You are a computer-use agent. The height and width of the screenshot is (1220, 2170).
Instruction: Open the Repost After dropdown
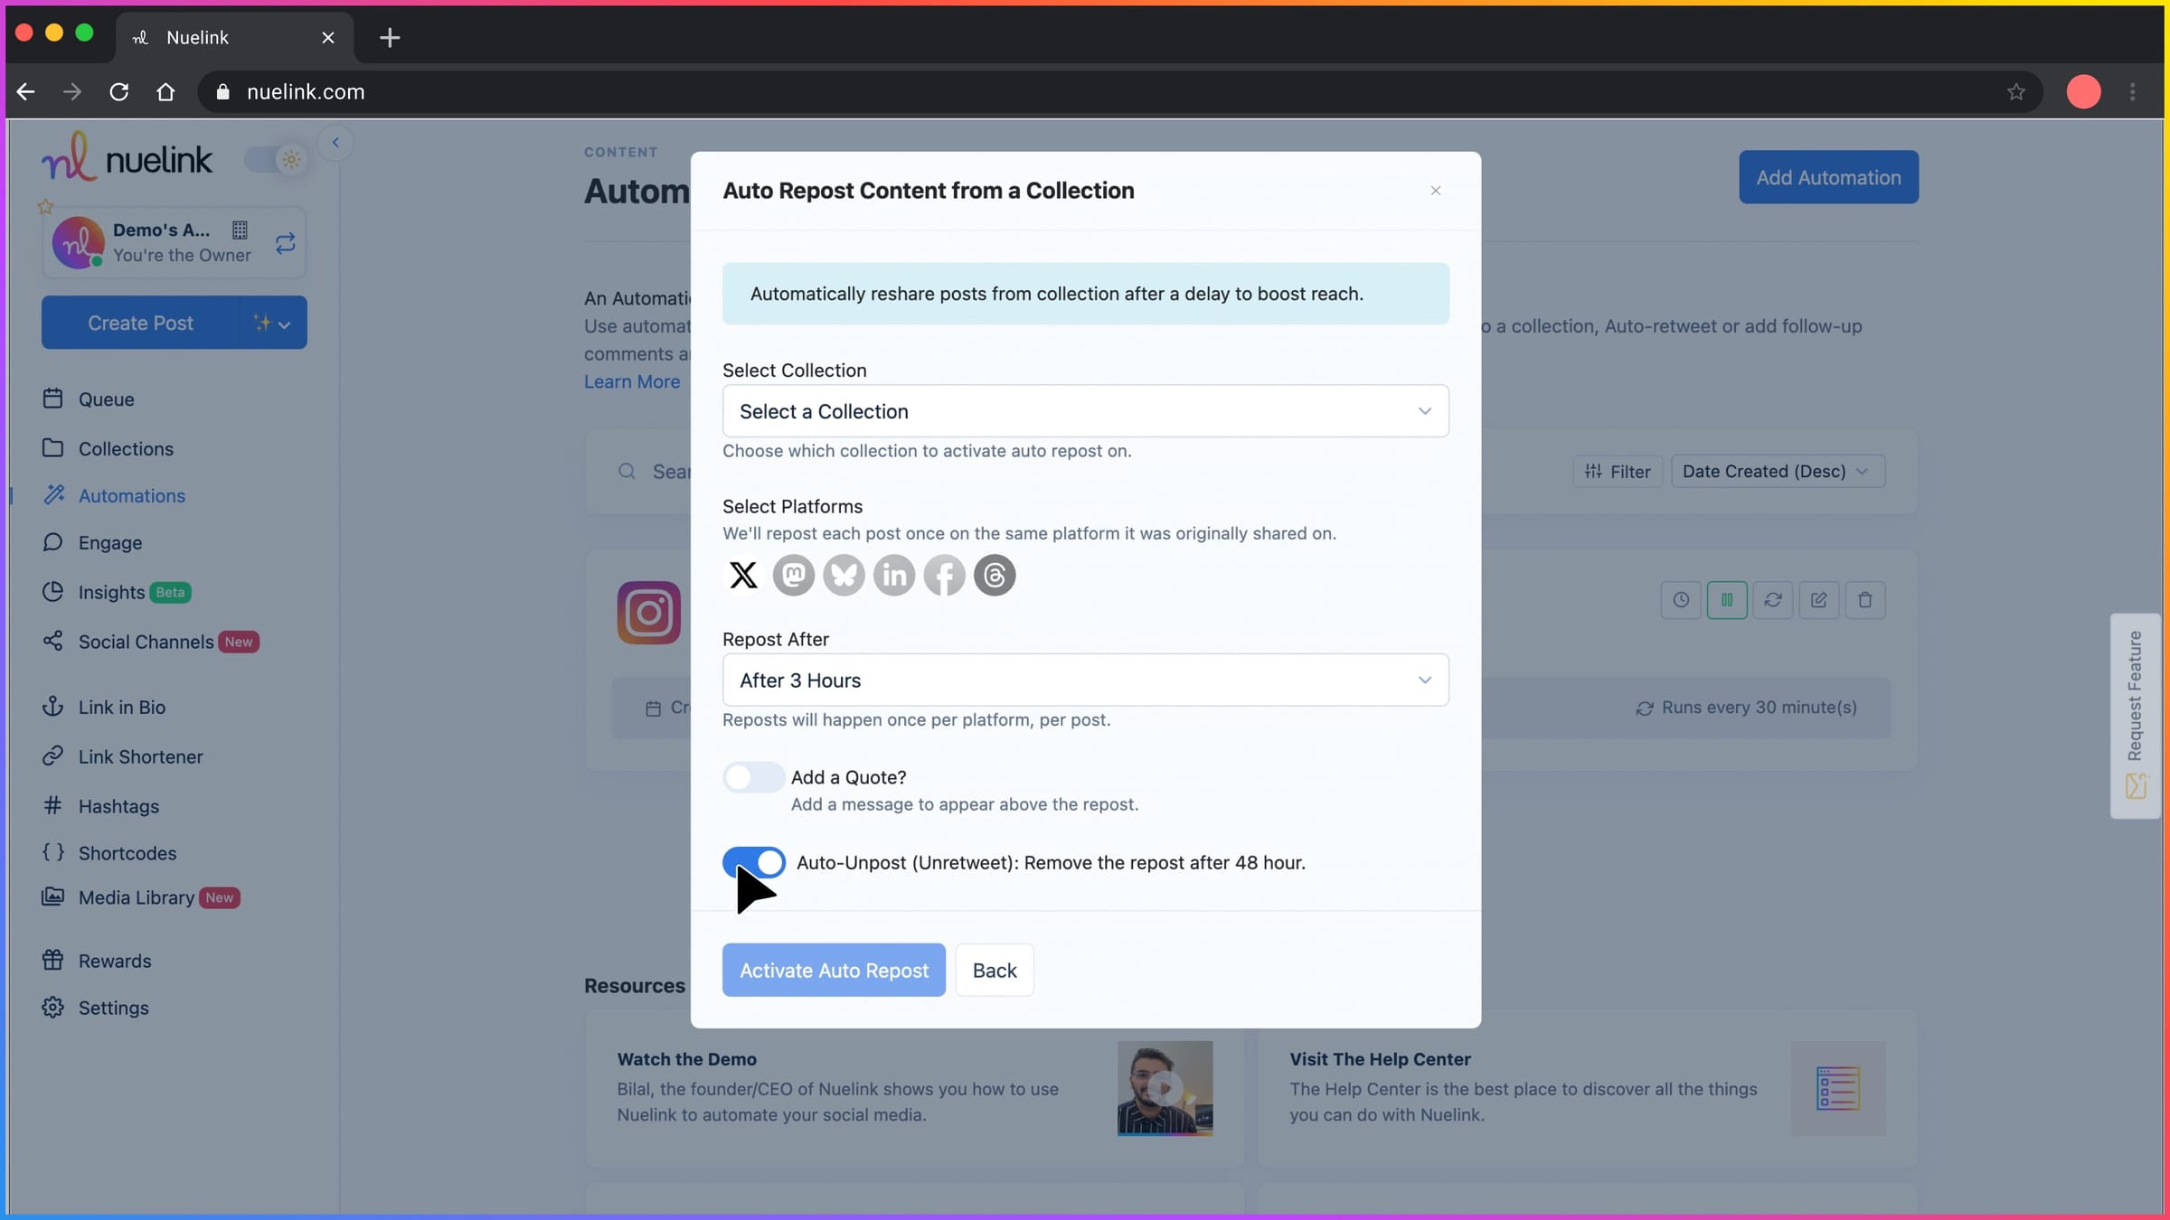[x=1084, y=680]
